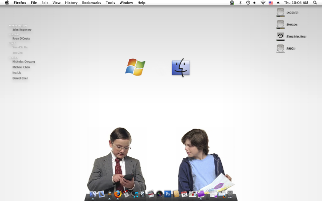The height and width of the screenshot is (201, 322).
Task: Select contact Ryan D'Costa
Action: tap(21, 39)
